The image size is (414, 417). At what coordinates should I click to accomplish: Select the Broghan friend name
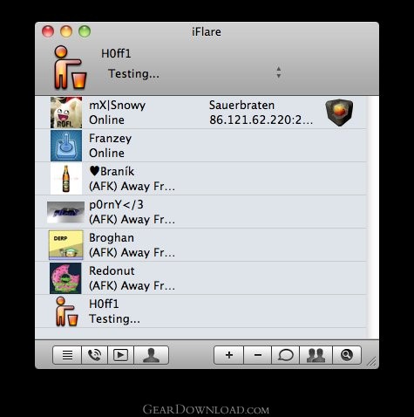pyautogui.click(x=112, y=238)
